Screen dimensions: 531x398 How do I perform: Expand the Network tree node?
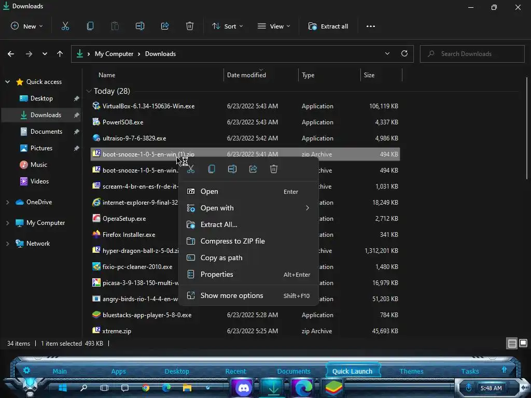tap(7, 244)
